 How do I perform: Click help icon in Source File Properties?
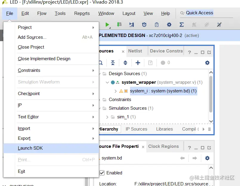coord(189,148)
